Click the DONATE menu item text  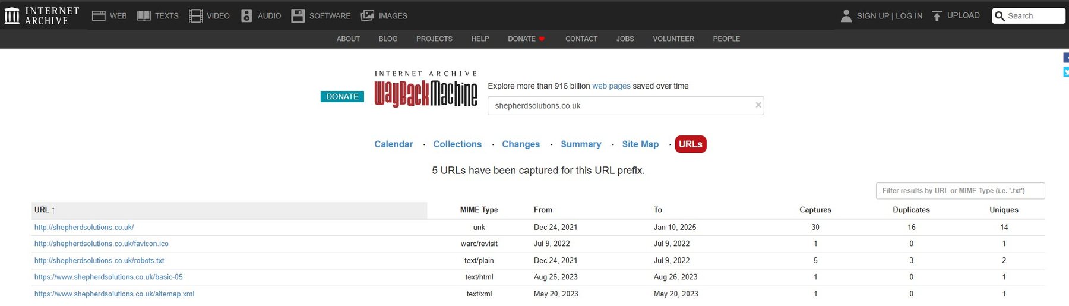pos(521,39)
